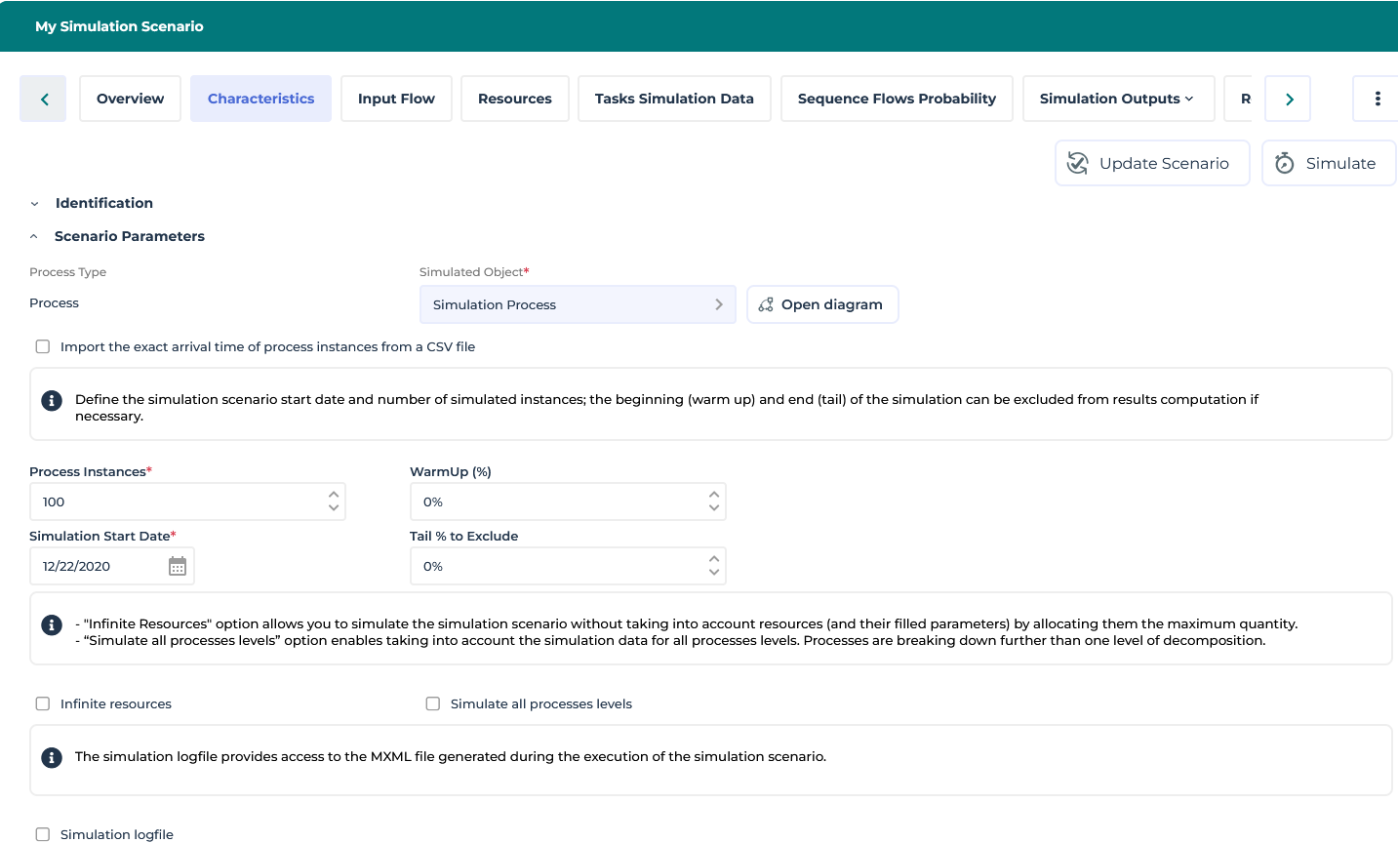This screenshot has height=843, width=1398.
Task: Click the right chevron to scroll tabs forward
Action: tap(1289, 100)
